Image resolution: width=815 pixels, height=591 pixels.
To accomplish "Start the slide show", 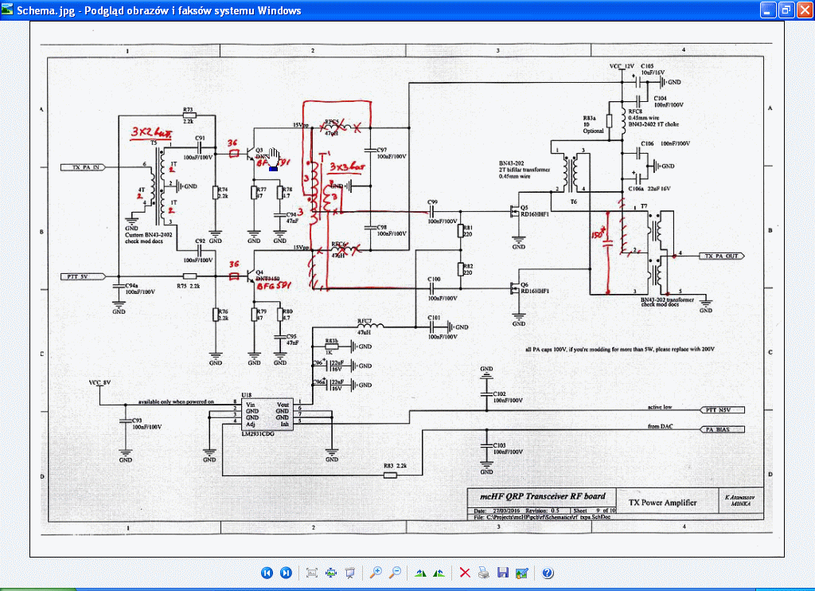I will click(349, 573).
